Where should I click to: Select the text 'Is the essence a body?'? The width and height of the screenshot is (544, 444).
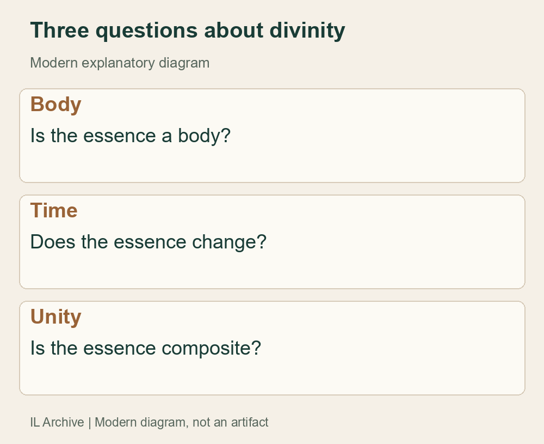(x=131, y=136)
